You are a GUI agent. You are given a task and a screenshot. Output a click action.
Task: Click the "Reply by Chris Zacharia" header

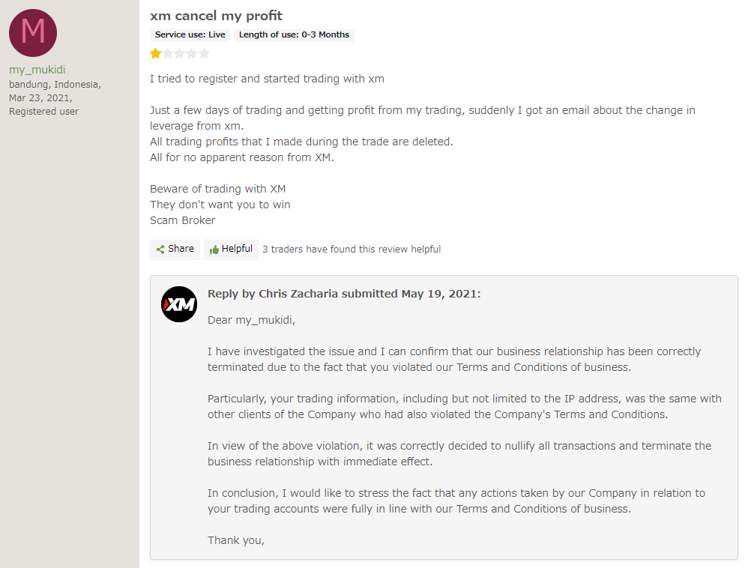pyautogui.click(x=344, y=294)
